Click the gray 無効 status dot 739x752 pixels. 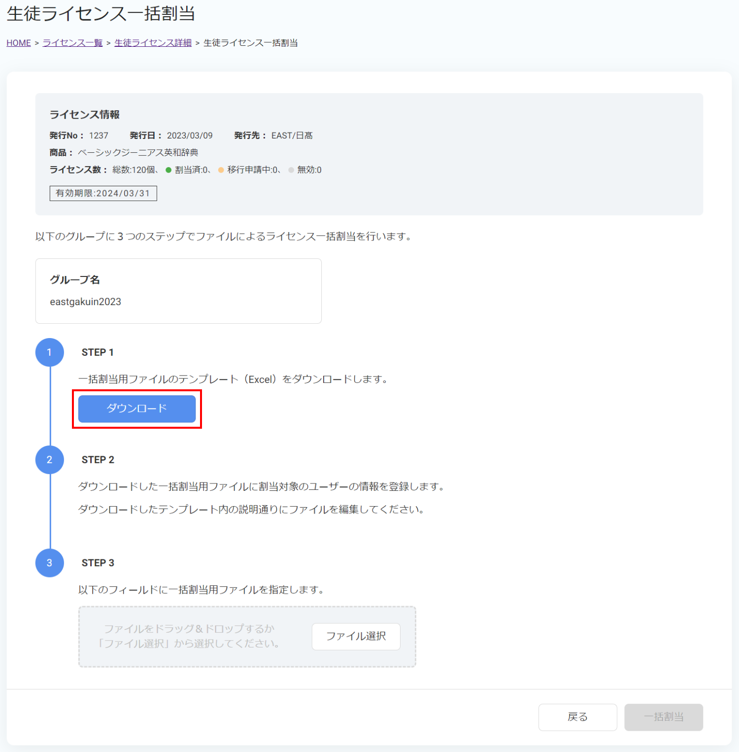[x=291, y=170]
